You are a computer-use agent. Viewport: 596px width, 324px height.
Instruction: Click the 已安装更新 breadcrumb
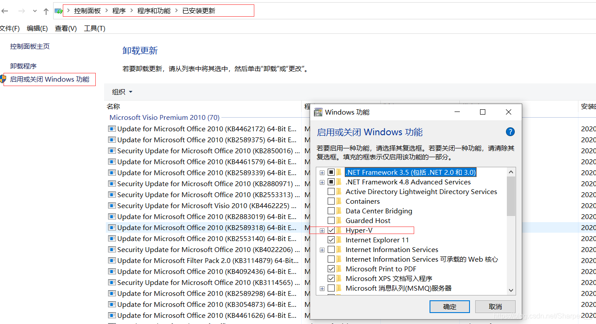[x=199, y=11]
